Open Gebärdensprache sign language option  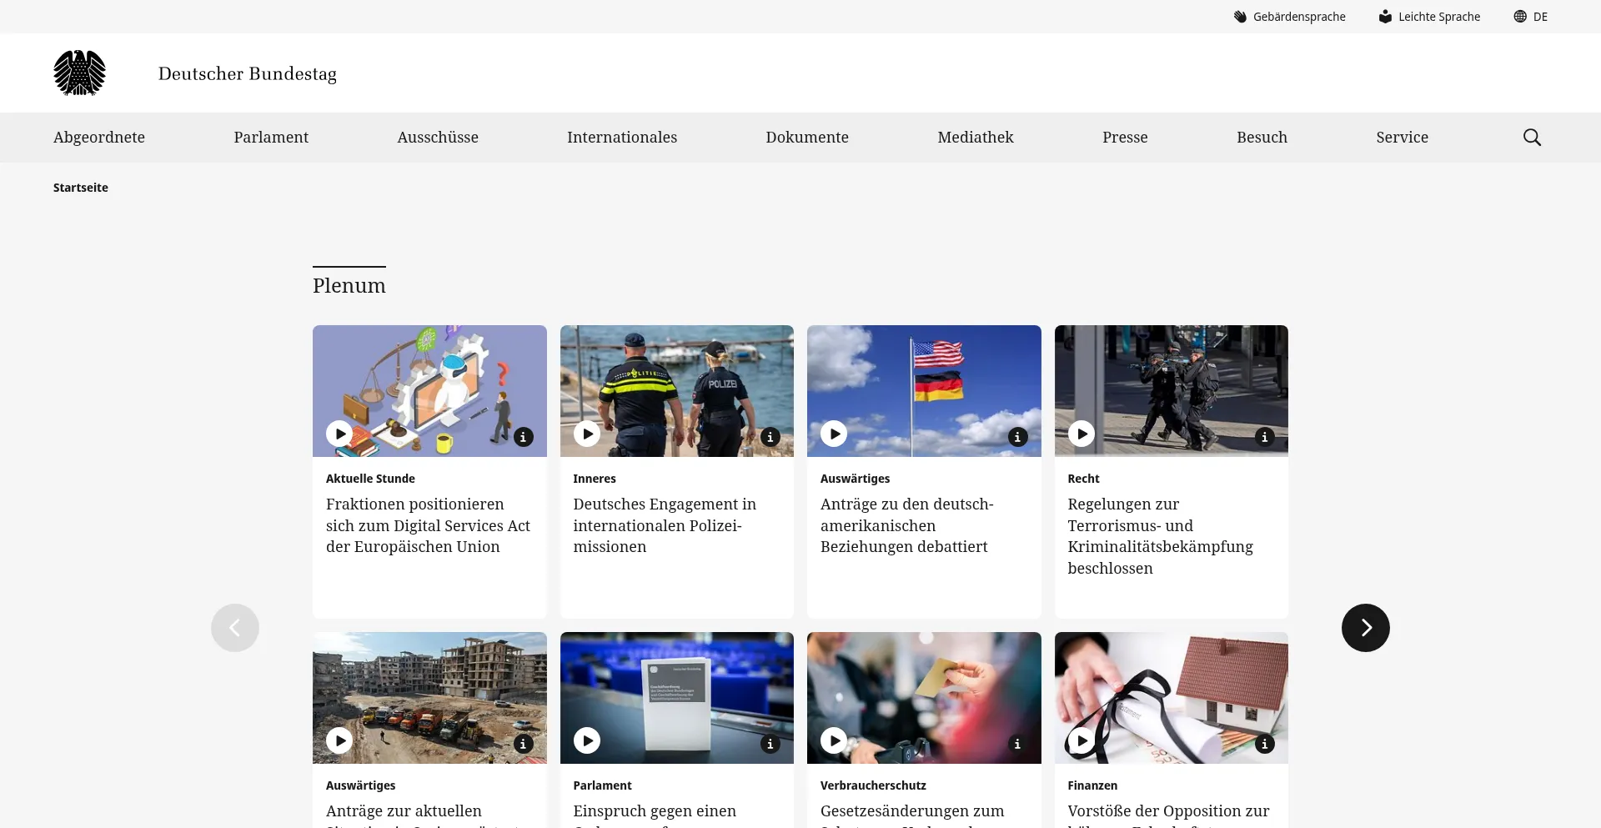pyautogui.click(x=1290, y=17)
